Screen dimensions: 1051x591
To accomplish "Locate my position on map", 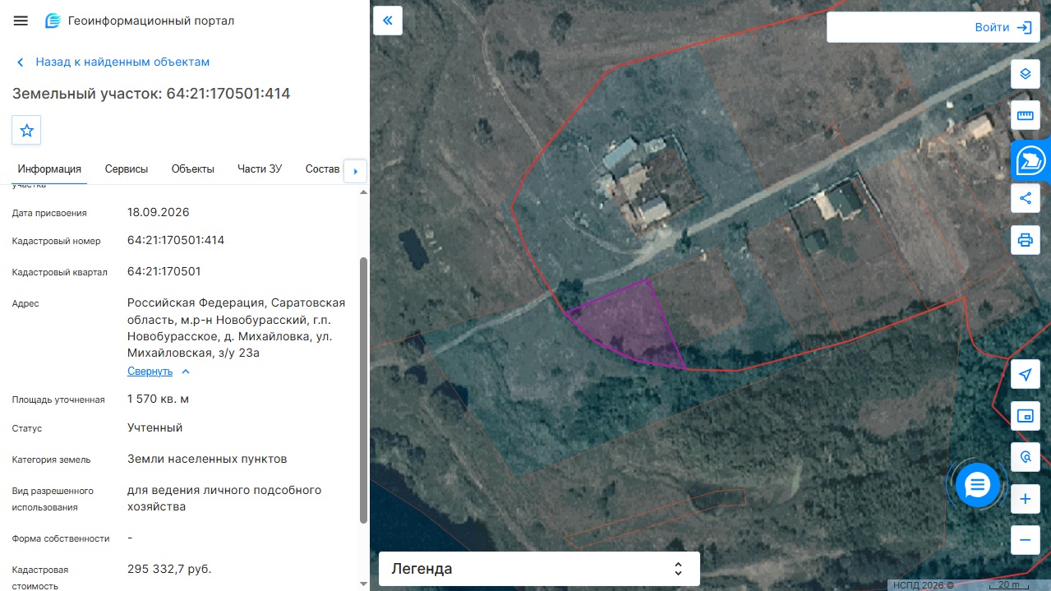I will [1025, 375].
